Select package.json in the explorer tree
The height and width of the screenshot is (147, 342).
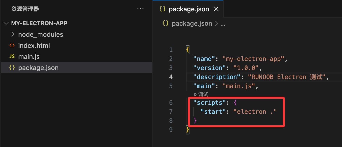pos(38,68)
